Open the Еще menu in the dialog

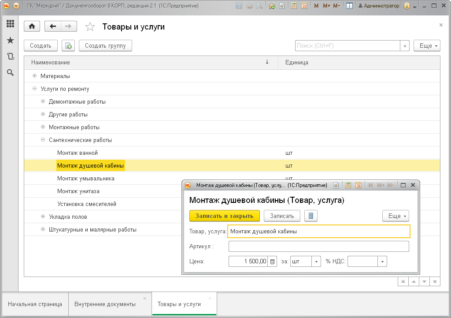[x=396, y=216]
